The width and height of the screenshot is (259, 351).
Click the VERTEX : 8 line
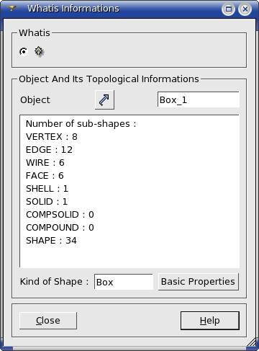[x=52, y=137]
